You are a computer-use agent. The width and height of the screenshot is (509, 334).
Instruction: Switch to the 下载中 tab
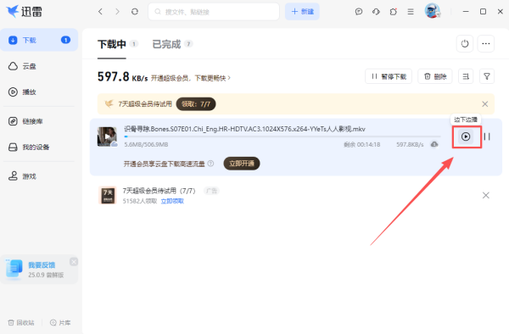112,44
